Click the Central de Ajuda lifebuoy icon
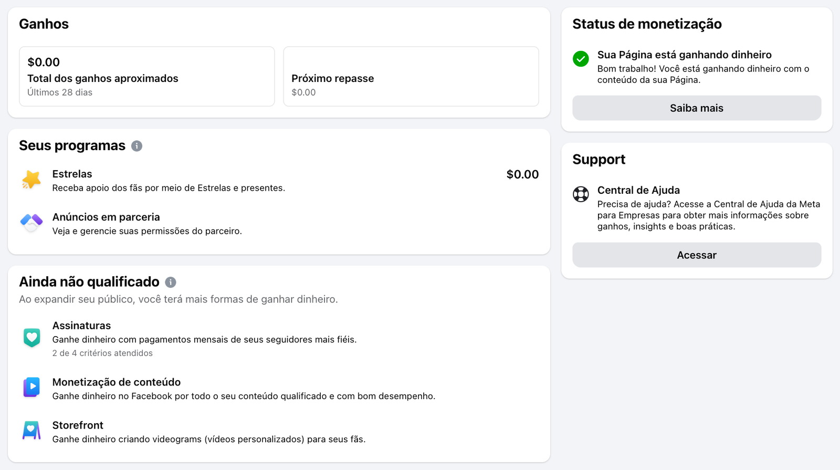Image resolution: width=840 pixels, height=470 pixels. click(x=581, y=194)
